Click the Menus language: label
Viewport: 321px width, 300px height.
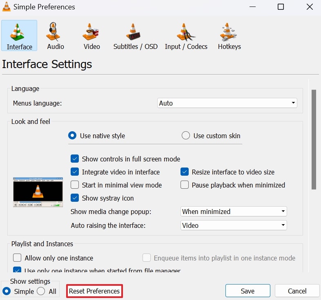(x=37, y=103)
